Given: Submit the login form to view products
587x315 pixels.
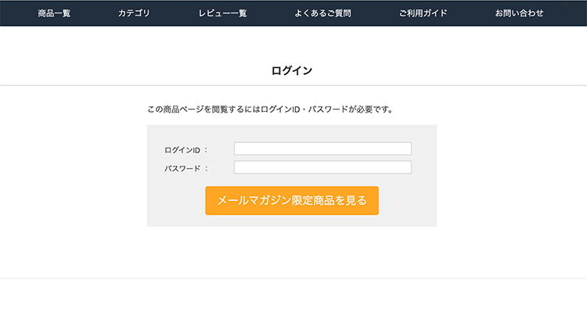Looking at the screenshot, I should pyautogui.click(x=292, y=200).
